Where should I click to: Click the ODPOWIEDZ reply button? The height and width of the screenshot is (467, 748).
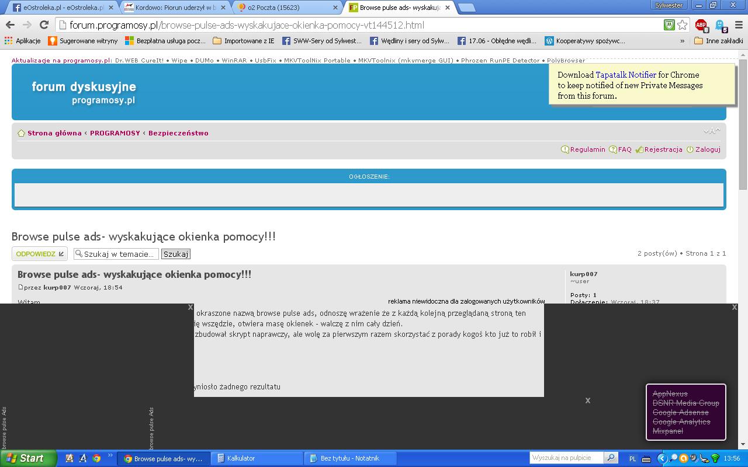tap(40, 254)
